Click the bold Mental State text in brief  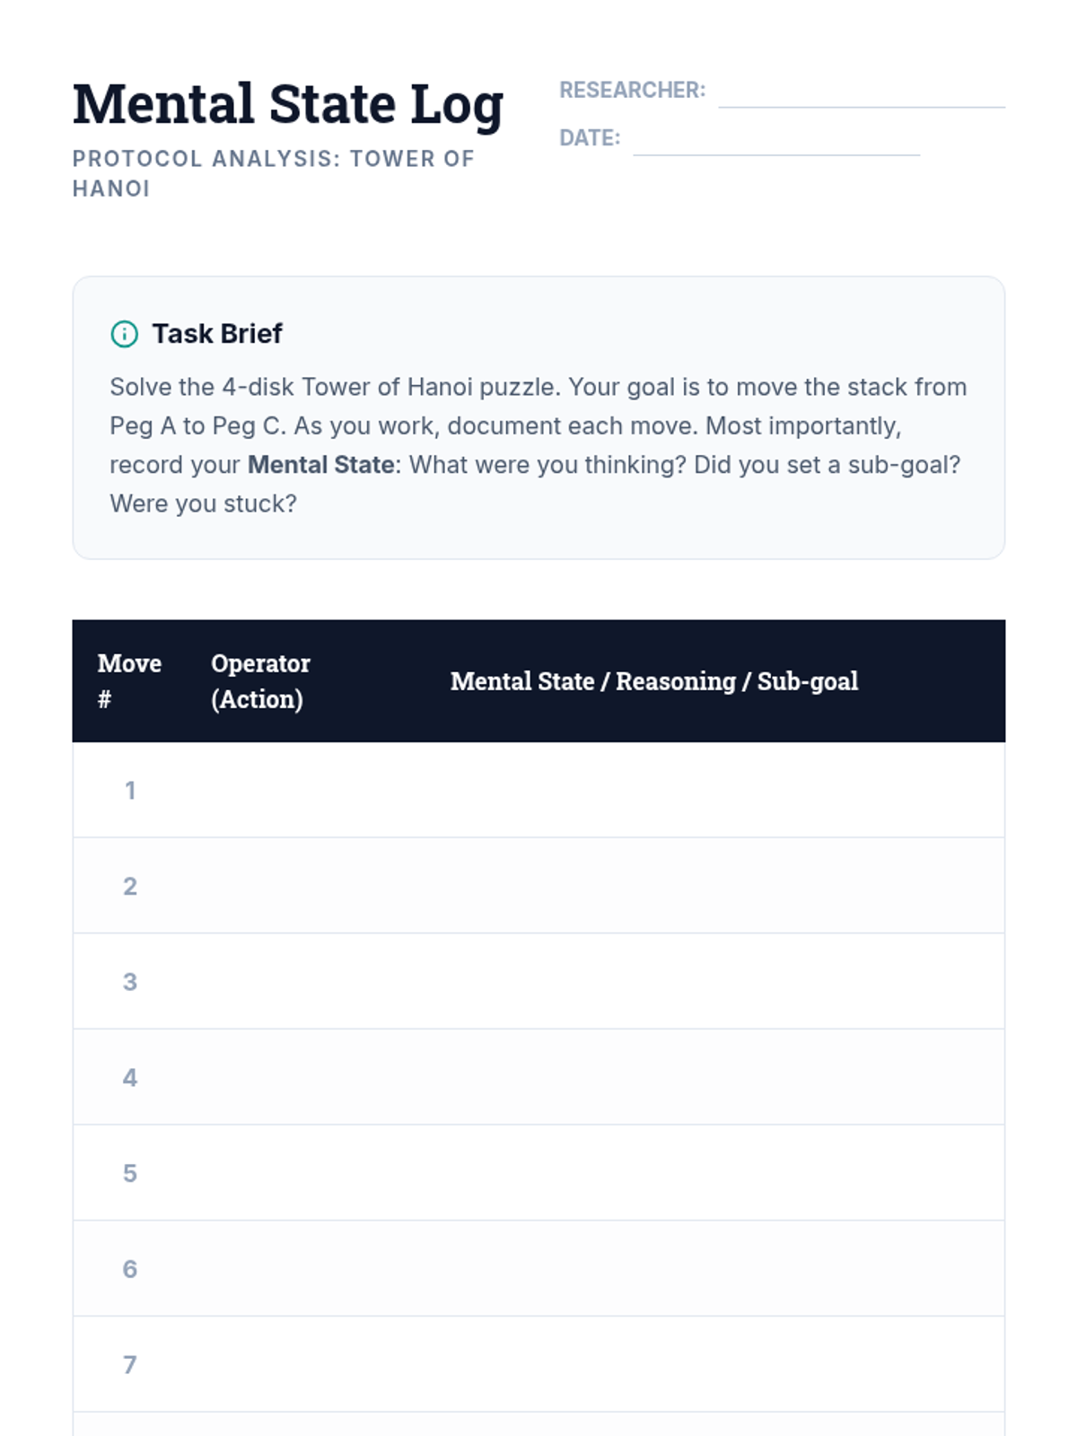click(320, 465)
